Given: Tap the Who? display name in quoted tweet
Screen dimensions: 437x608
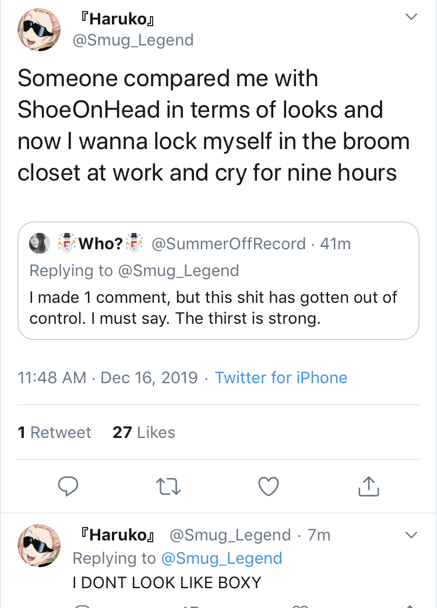Looking at the screenshot, I should click(x=101, y=243).
